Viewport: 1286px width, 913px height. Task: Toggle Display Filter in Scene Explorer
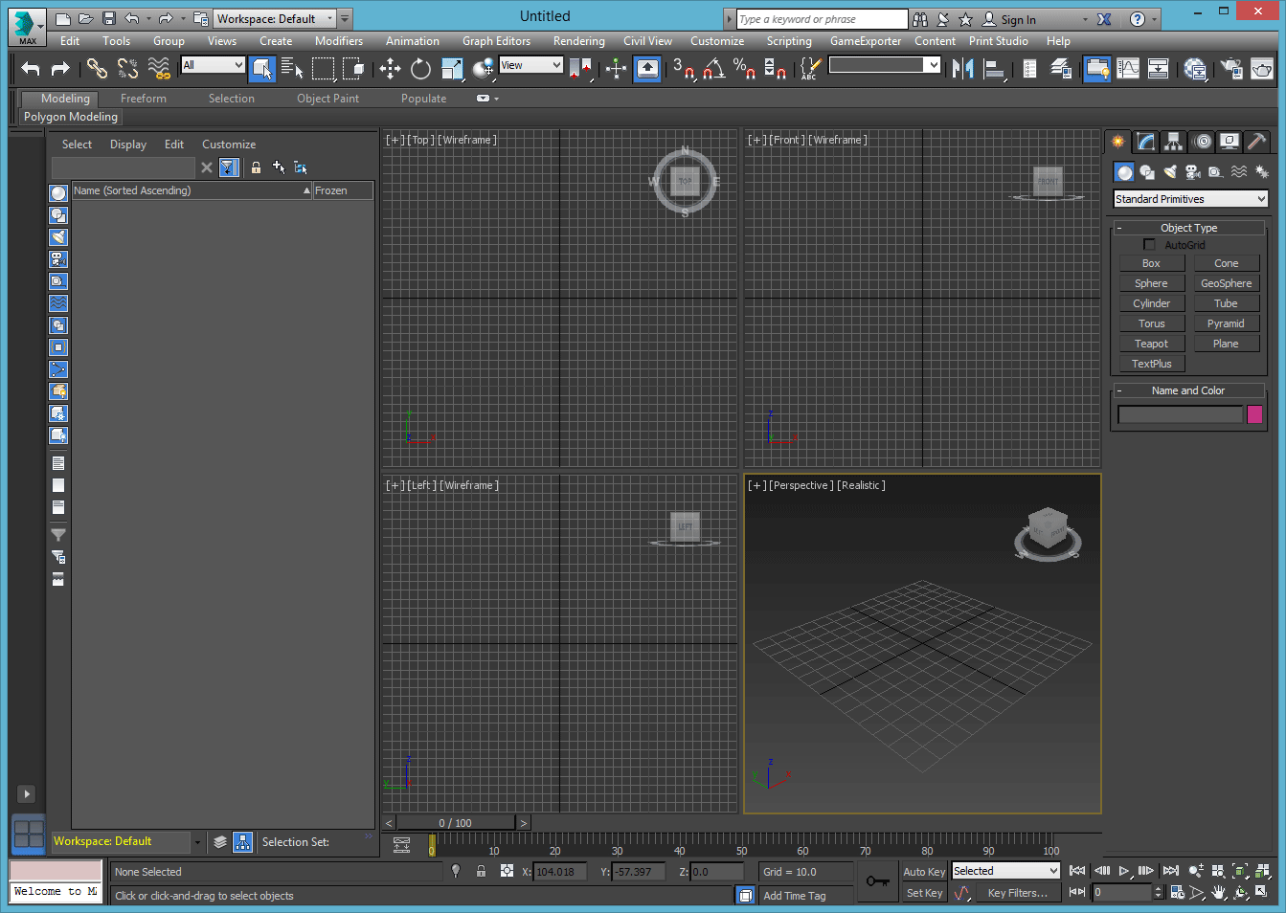coord(229,167)
